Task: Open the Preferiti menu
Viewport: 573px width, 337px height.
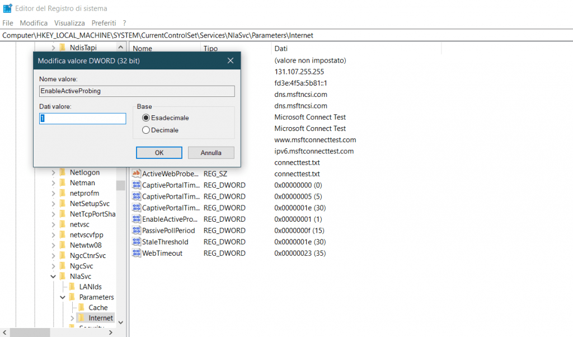Action: point(104,23)
